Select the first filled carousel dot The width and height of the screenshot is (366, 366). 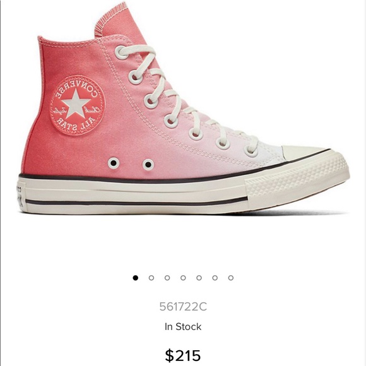tap(136, 278)
